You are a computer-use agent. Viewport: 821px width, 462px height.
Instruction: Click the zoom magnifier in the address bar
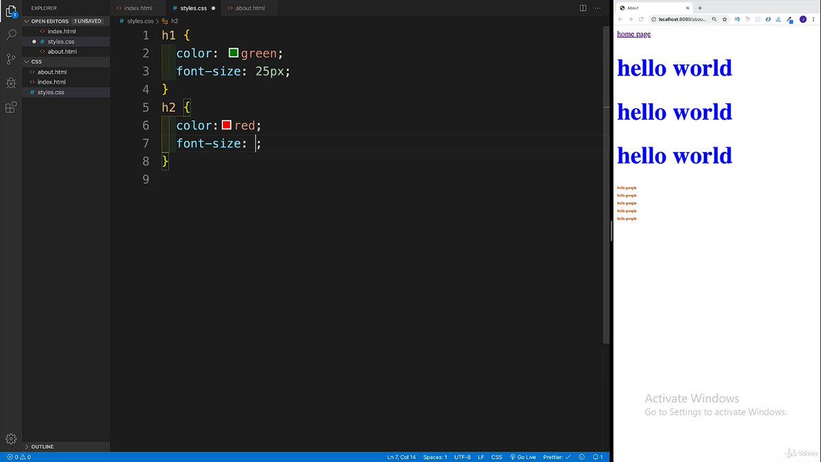coord(714,19)
